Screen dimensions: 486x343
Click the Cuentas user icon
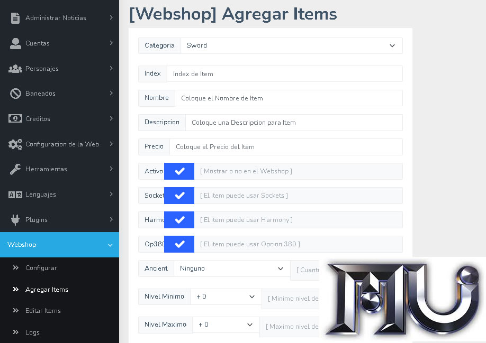pyautogui.click(x=15, y=43)
